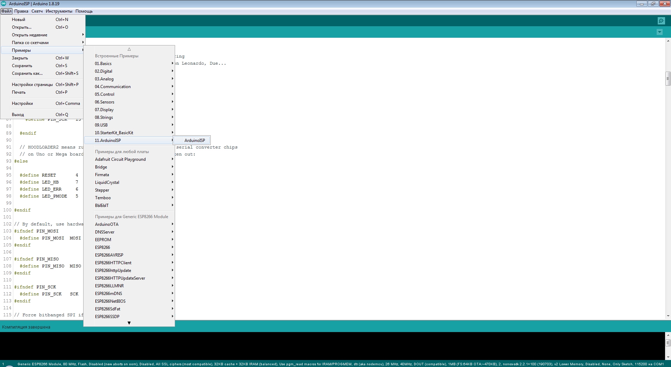Open the ESP8266HTTPUpdateServer examples submenu

tap(129, 278)
